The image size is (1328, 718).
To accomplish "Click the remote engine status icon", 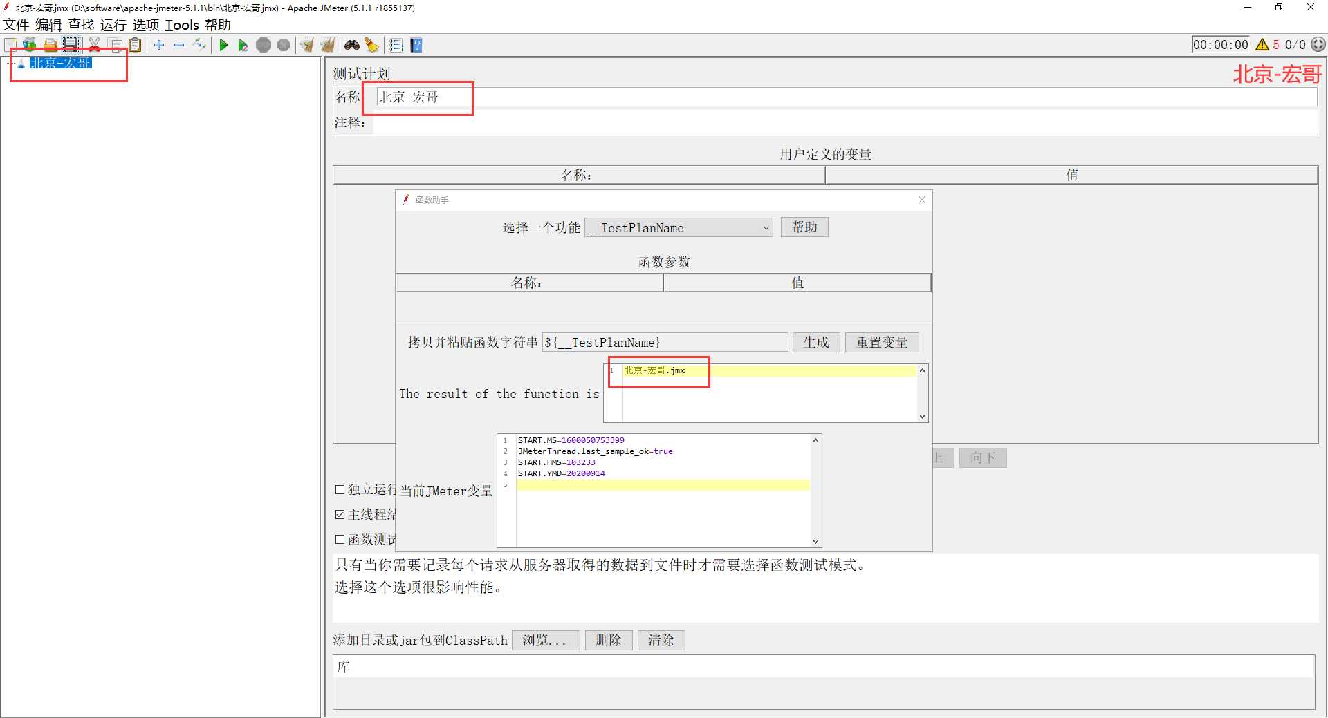I will [1318, 44].
